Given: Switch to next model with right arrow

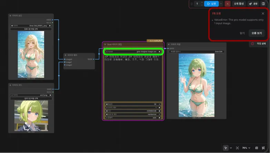Looking at the screenshot, I should pyautogui.click(x=160, y=51).
